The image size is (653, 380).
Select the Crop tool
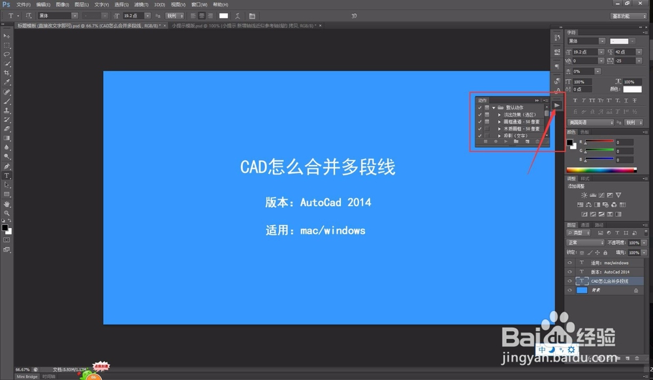[7, 73]
